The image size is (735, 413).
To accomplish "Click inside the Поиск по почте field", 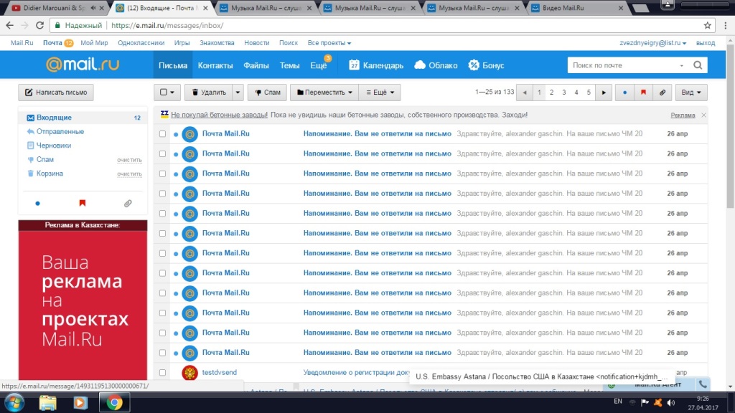I will pyautogui.click(x=624, y=65).
